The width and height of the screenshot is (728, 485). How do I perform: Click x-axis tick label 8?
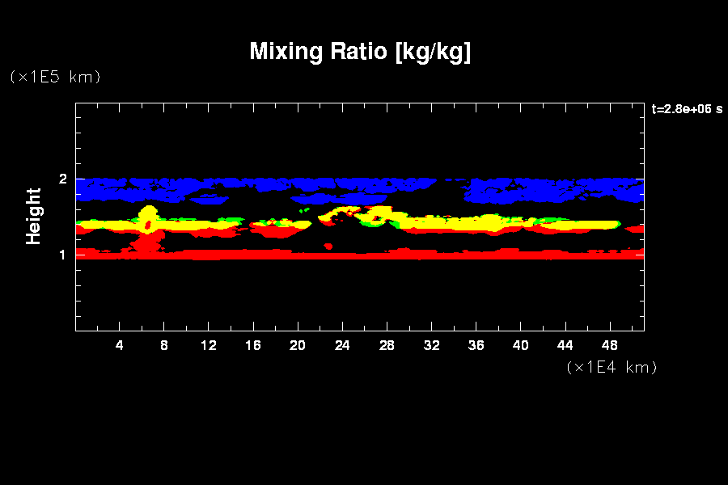click(164, 345)
